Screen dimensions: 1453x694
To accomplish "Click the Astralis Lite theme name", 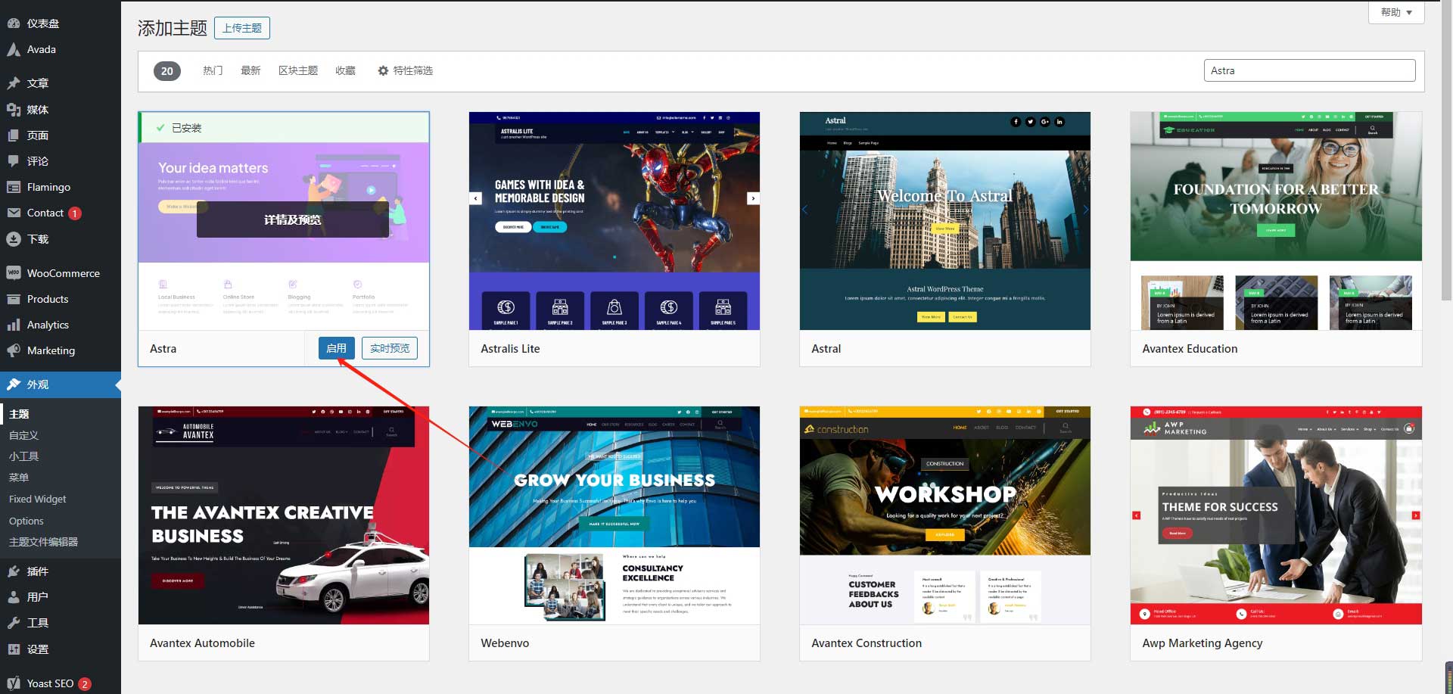I will tap(510, 349).
